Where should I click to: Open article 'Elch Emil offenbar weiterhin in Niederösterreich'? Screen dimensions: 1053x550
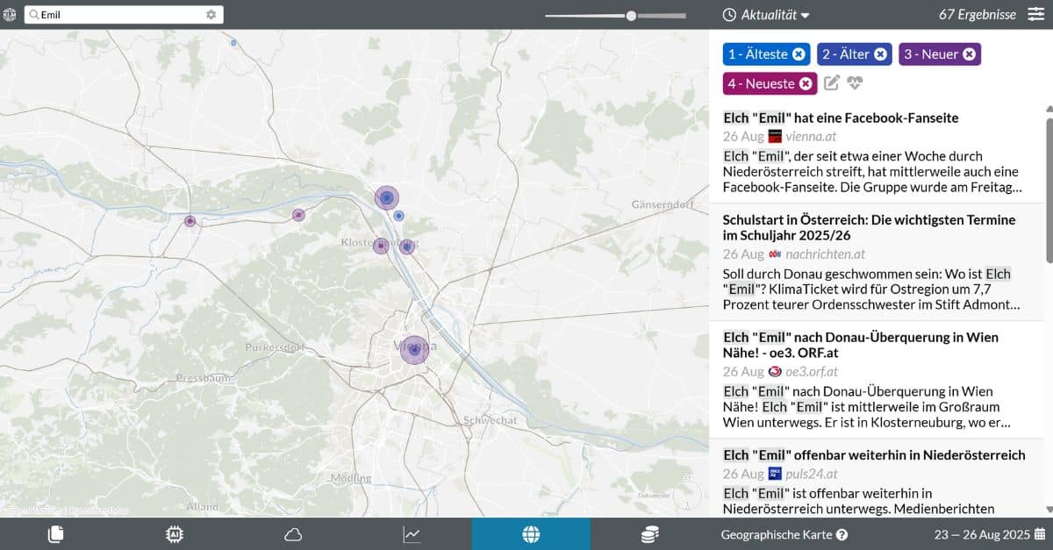click(x=874, y=454)
